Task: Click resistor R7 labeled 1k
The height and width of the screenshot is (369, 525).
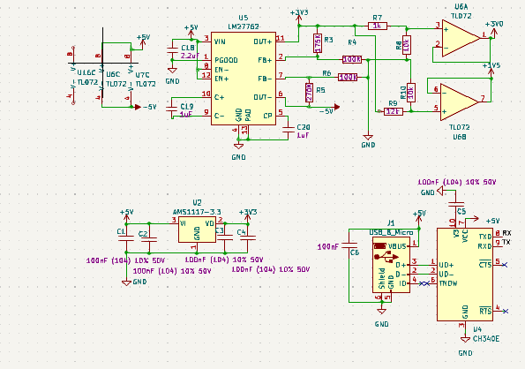Action: click(378, 26)
